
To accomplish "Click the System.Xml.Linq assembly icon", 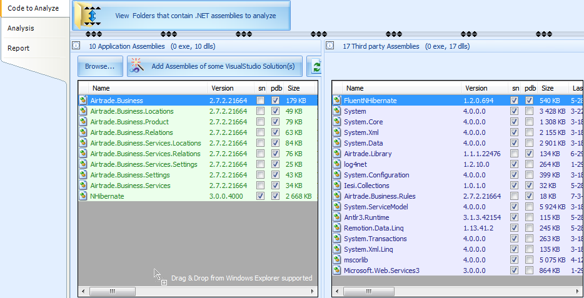I will point(337,249).
